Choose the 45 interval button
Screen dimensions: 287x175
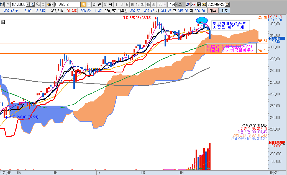(x=148, y=4)
